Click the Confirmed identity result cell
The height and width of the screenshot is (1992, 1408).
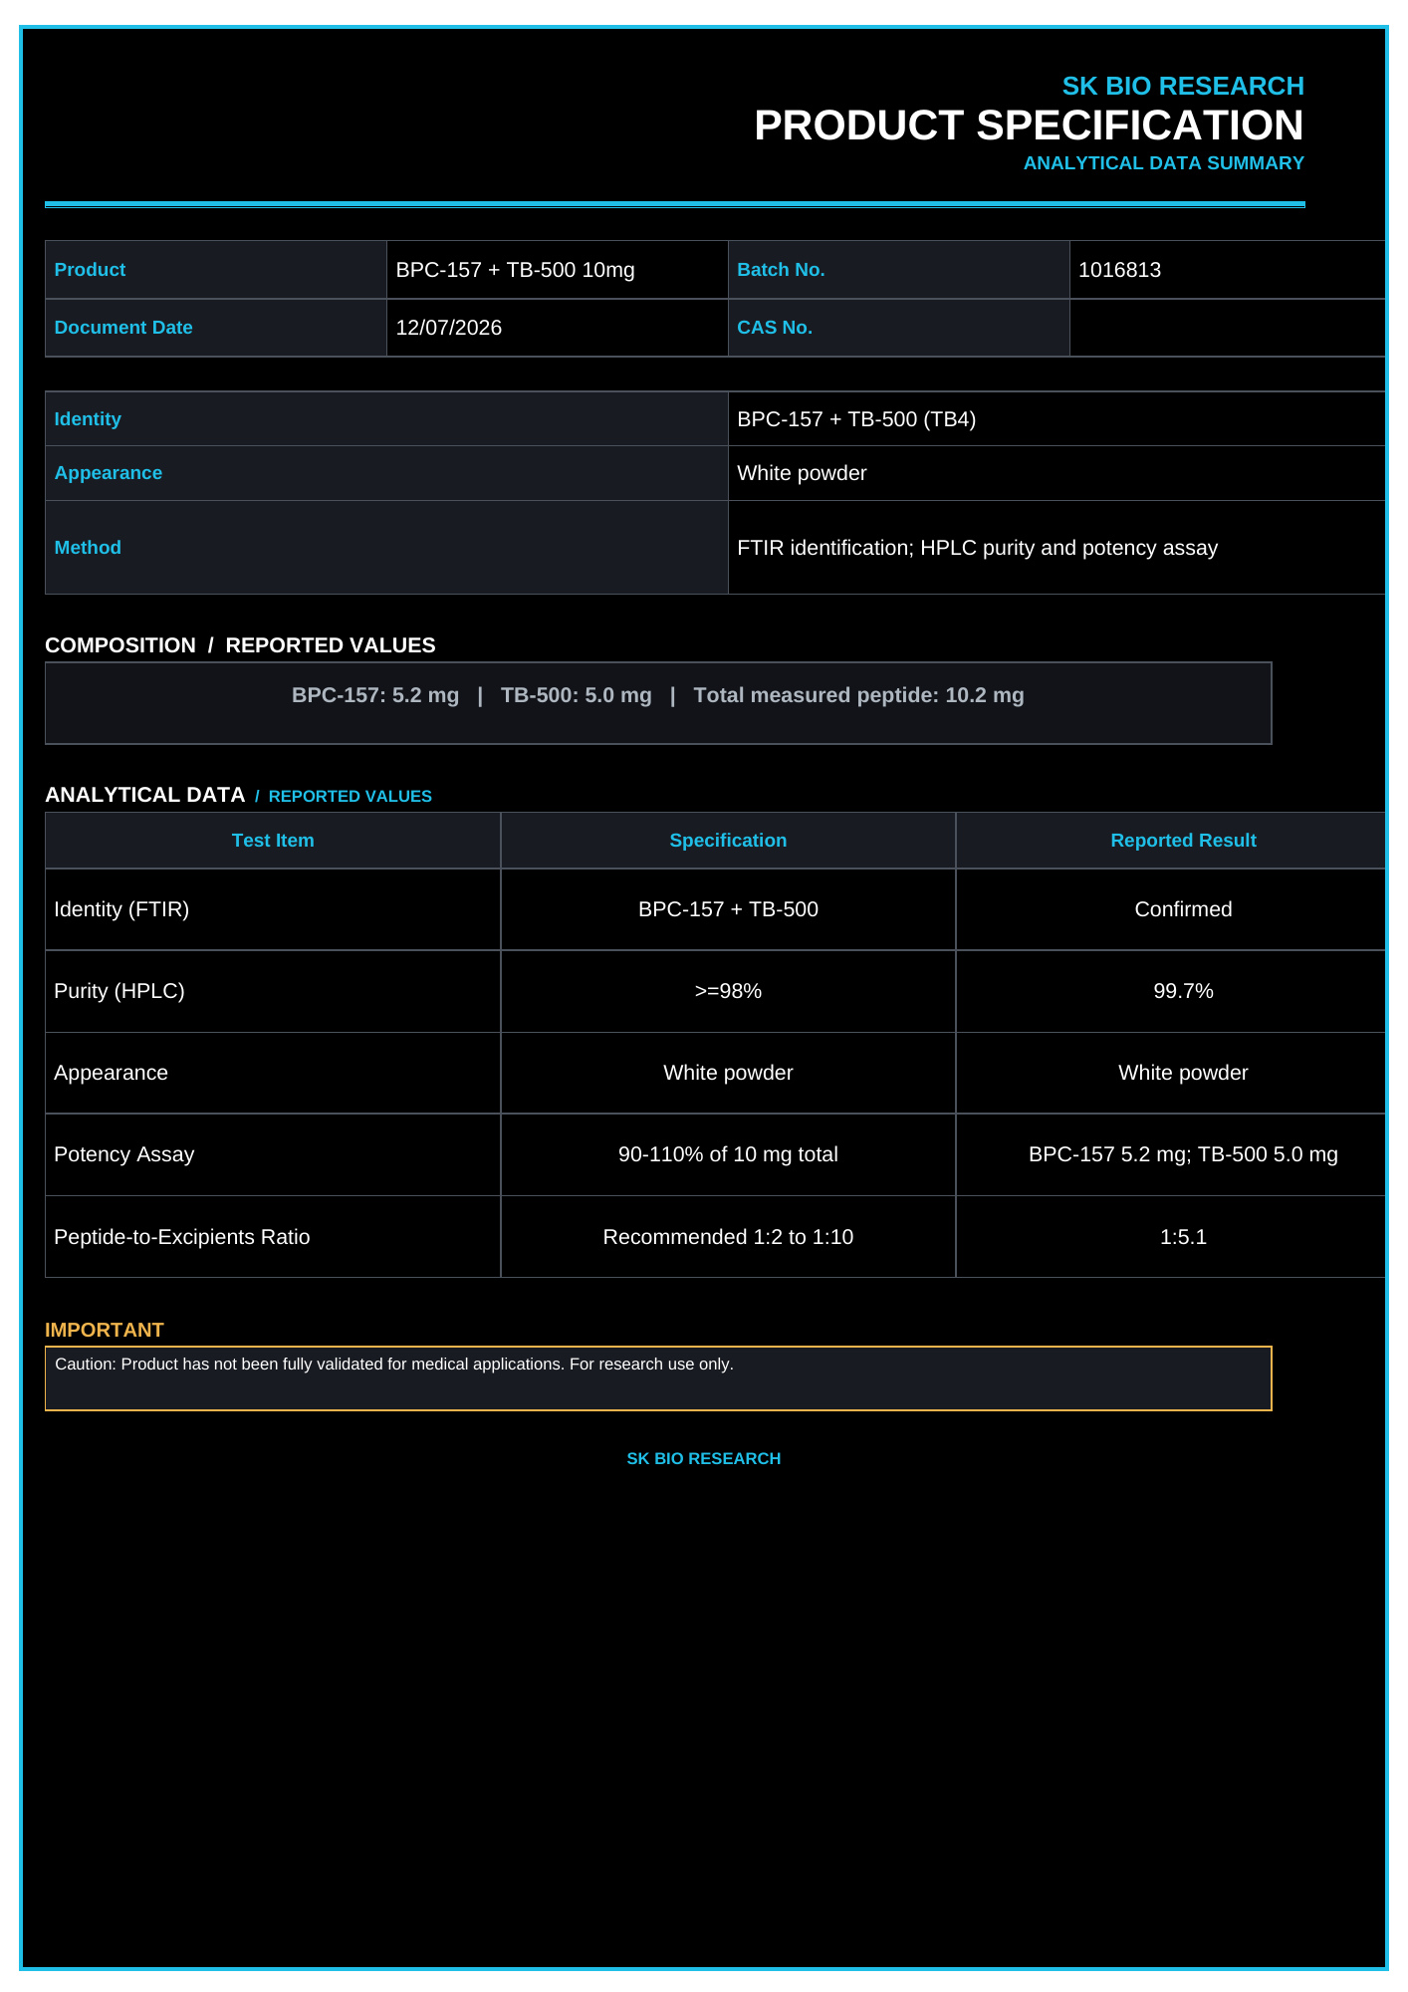tap(1183, 909)
